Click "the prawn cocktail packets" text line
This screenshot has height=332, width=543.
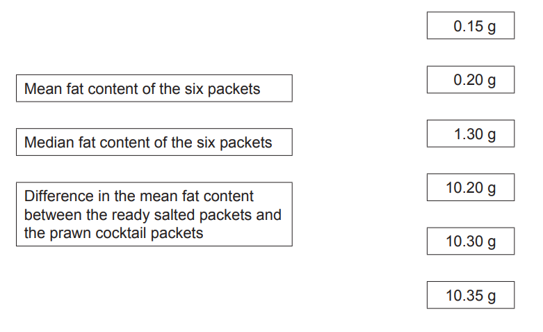tap(113, 233)
